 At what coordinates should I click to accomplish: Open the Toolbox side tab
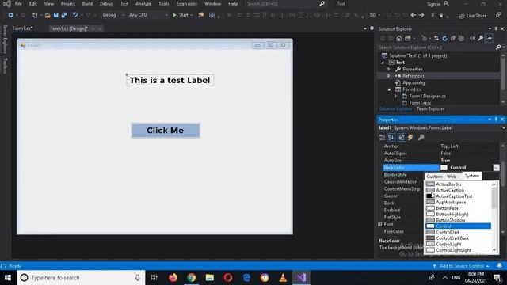(5, 66)
